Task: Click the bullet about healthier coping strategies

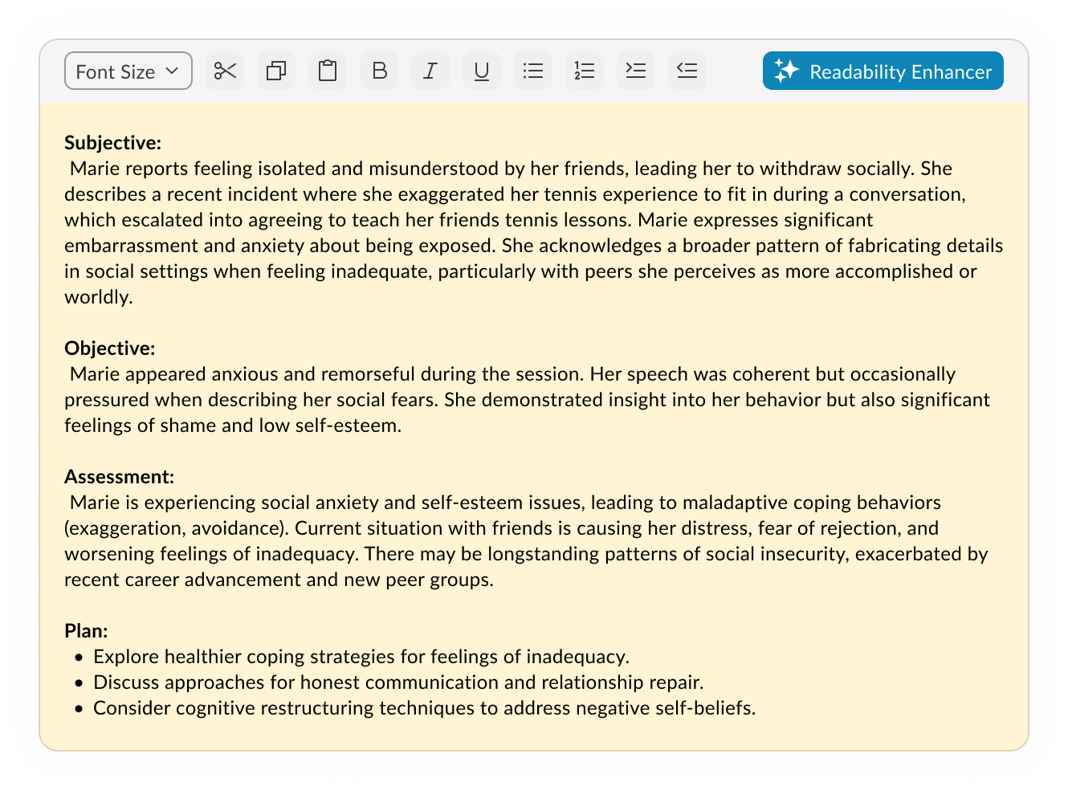Action: pos(361,657)
